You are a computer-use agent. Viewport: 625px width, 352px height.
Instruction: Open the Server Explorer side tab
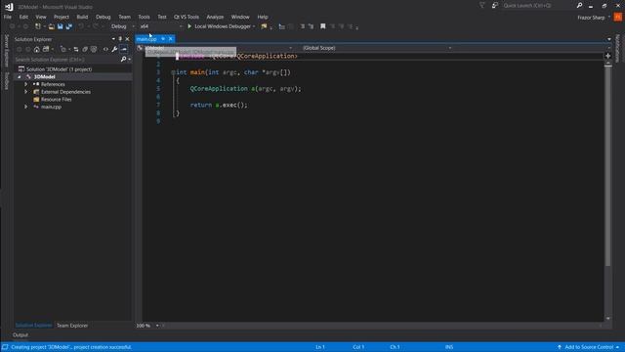coord(6,50)
